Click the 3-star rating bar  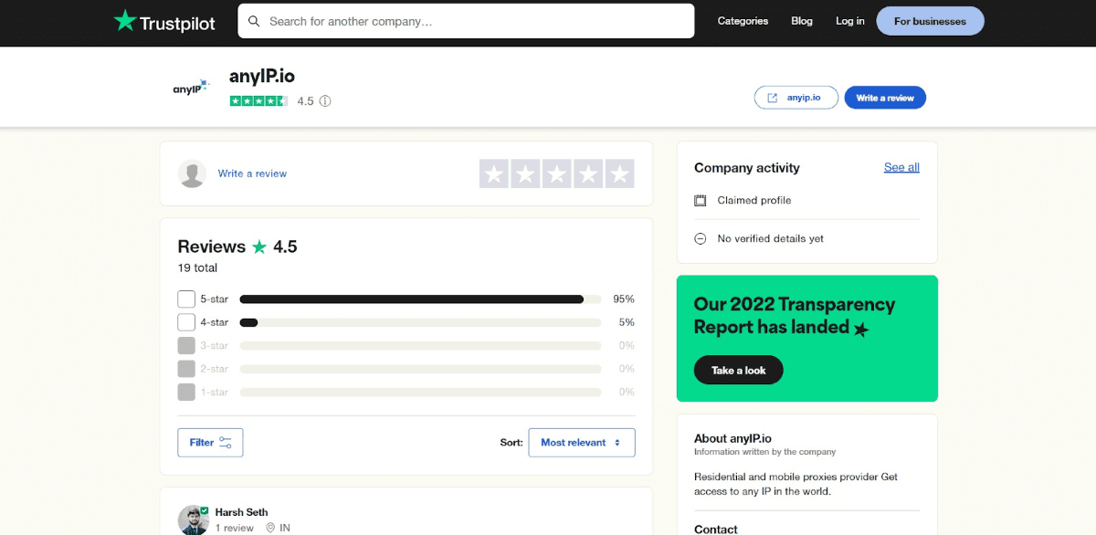coord(420,346)
